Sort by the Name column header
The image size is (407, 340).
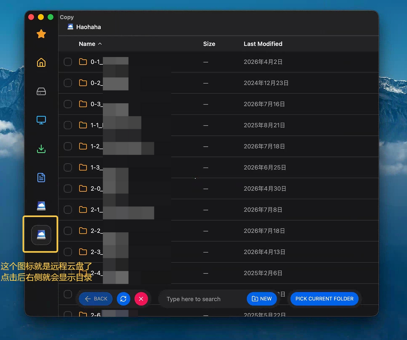(x=90, y=44)
